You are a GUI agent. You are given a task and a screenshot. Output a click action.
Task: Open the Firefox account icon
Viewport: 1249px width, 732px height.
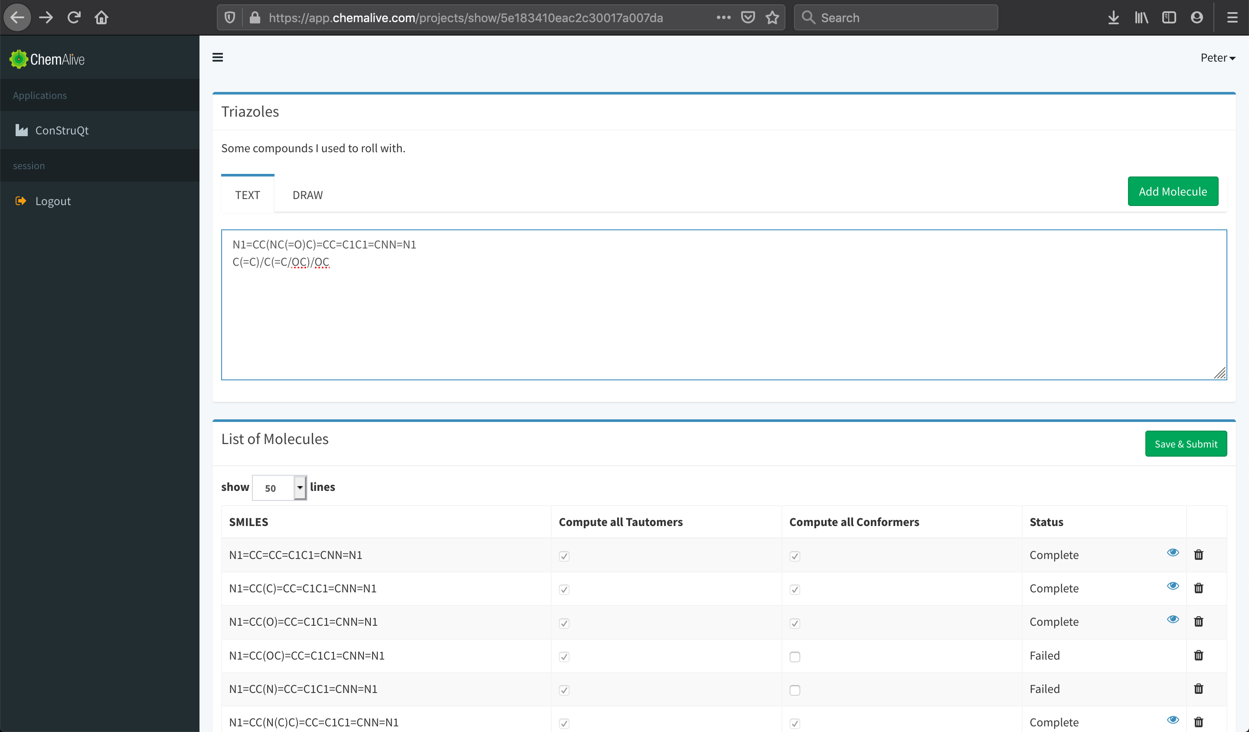(x=1197, y=18)
